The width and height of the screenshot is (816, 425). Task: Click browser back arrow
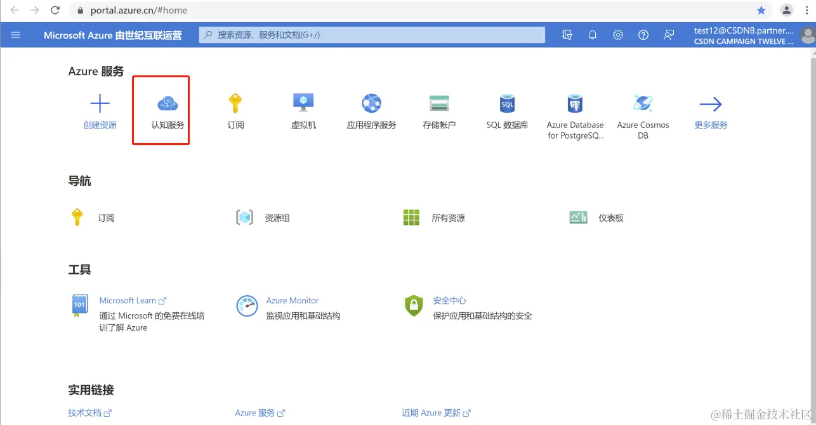[15, 10]
